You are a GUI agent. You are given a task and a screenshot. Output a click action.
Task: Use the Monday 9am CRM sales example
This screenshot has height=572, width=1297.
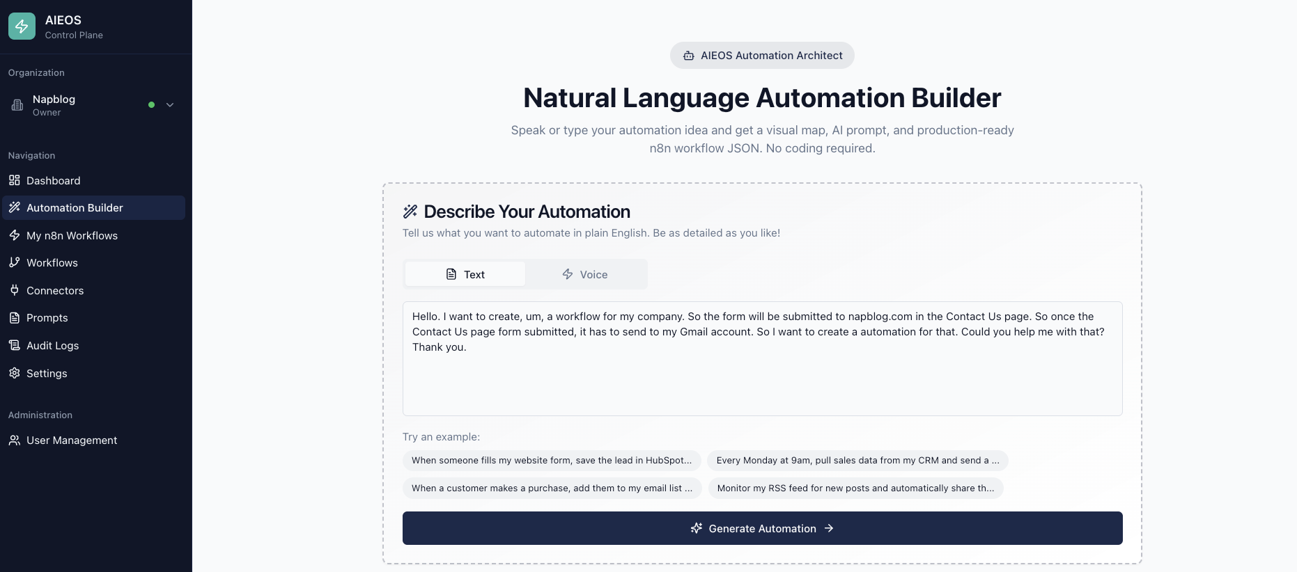[857, 461]
